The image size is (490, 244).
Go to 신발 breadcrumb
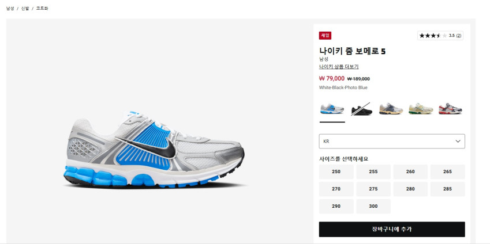pyautogui.click(x=25, y=9)
